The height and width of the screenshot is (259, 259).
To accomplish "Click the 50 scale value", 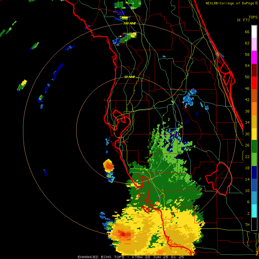I will pos(247,77).
